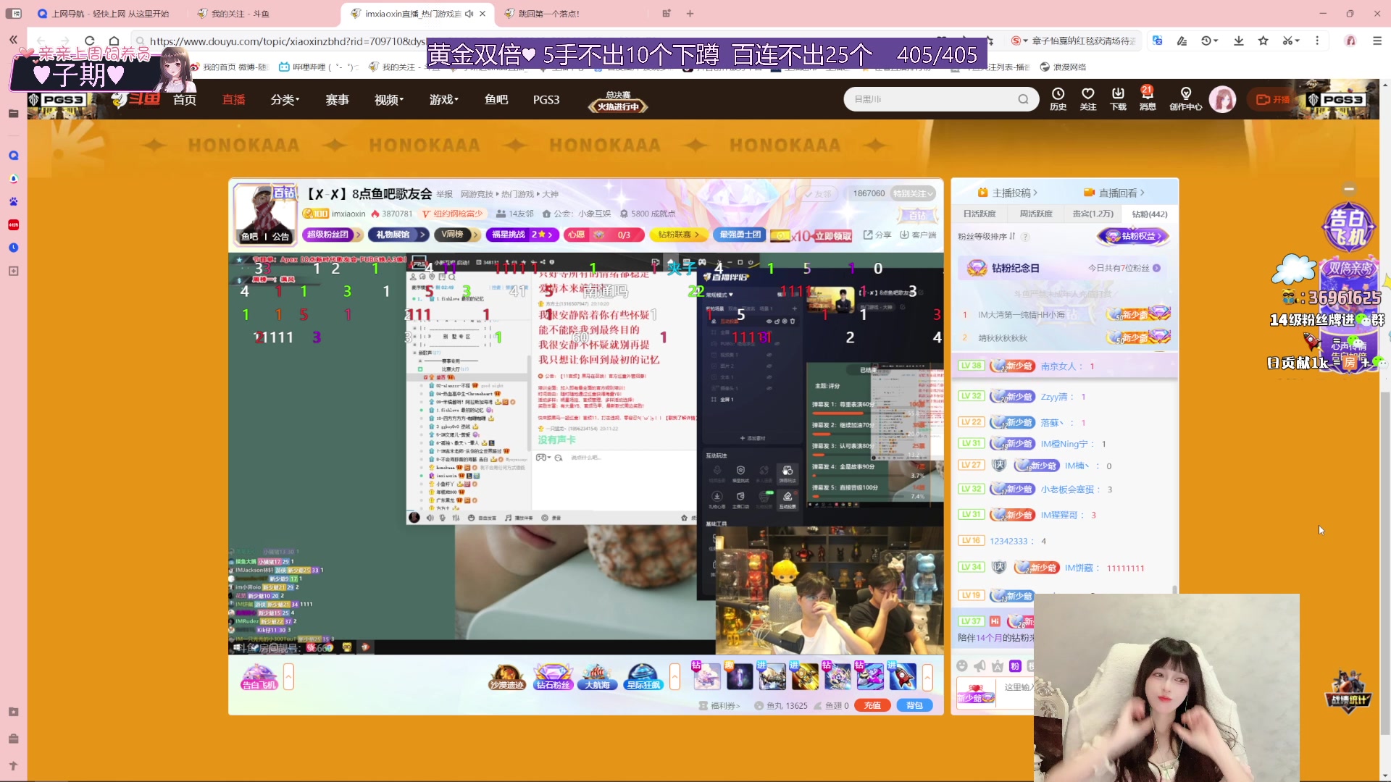The height and width of the screenshot is (782, 1391).
Task: Click the 充值 recharge button
Action: [x=872, y=705]
